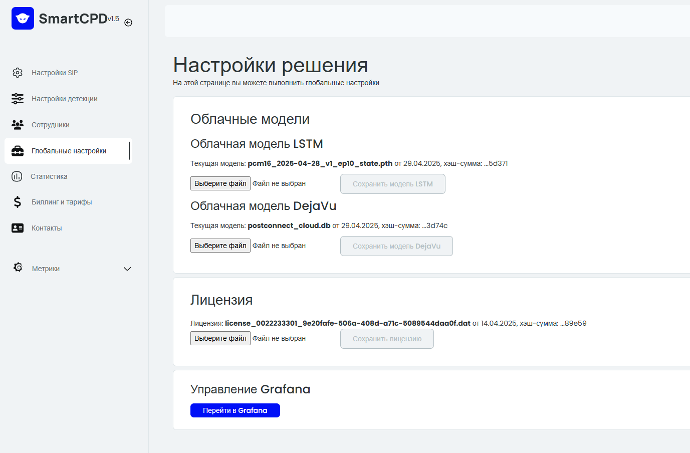690x453 pixels.
Task: Click the Облачные модели section heading
Action: pos(250,119)
